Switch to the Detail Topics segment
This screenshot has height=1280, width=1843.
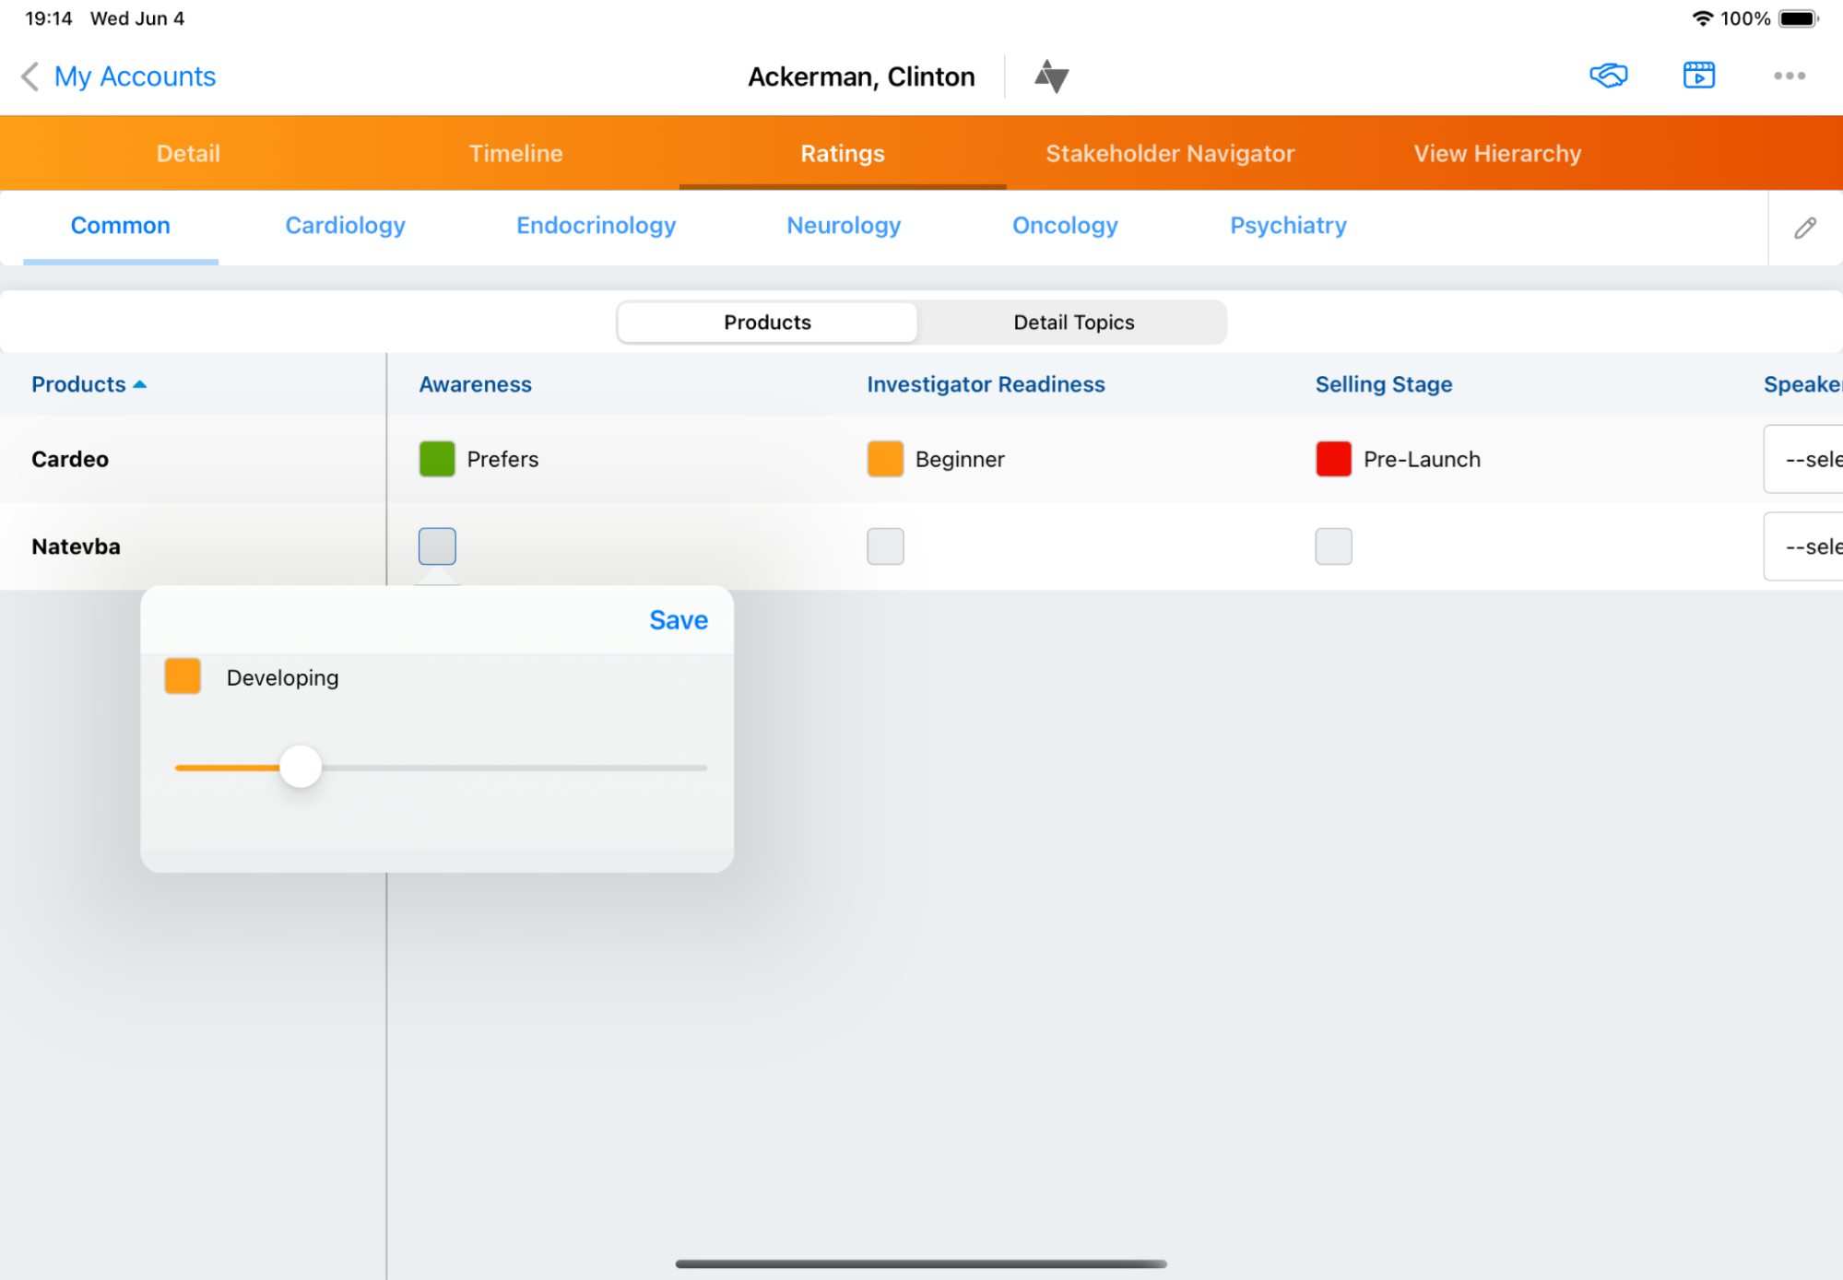click(1072, 322)
